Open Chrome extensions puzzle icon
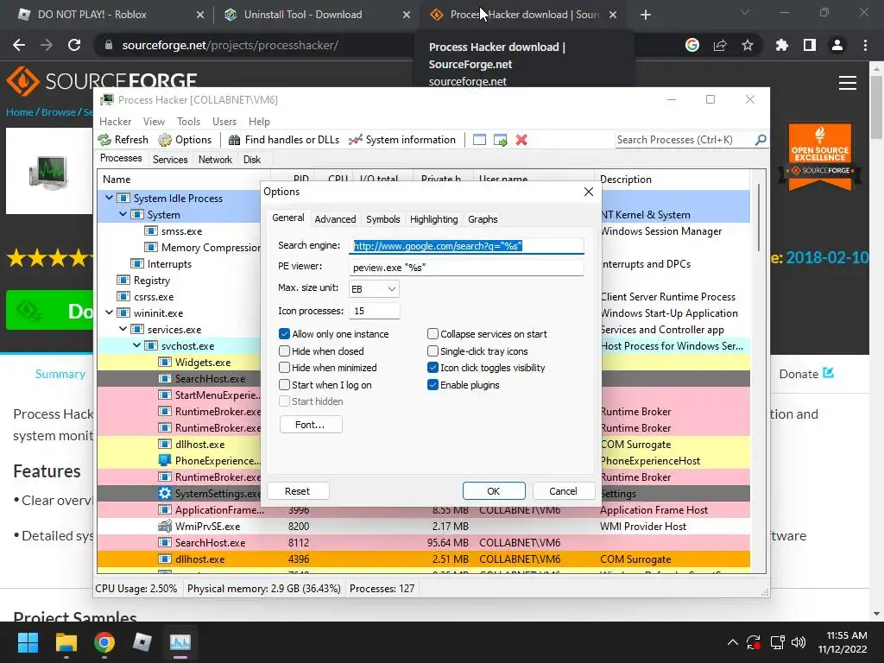The height and width of the screenshot is (663, 884). [781, 45]
